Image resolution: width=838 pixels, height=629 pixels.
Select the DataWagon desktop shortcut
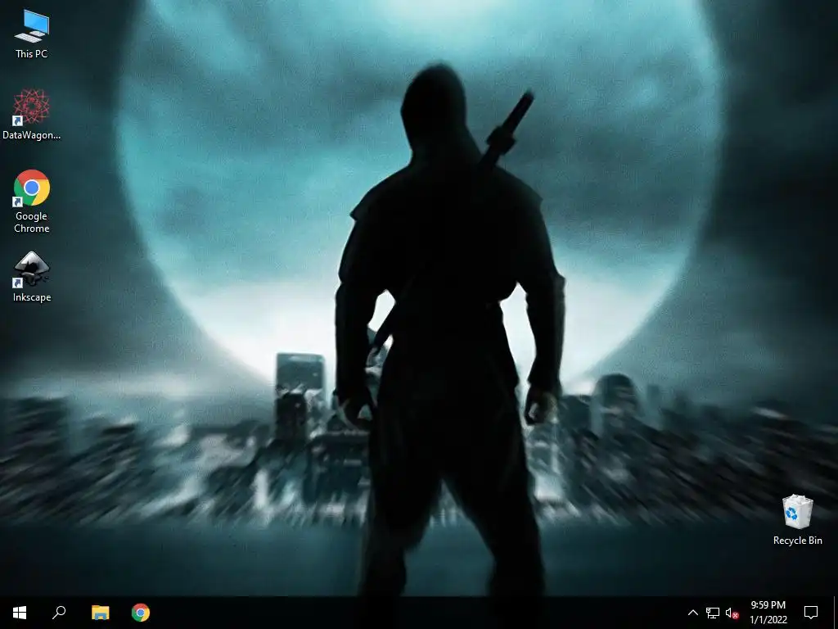[32, 115]
